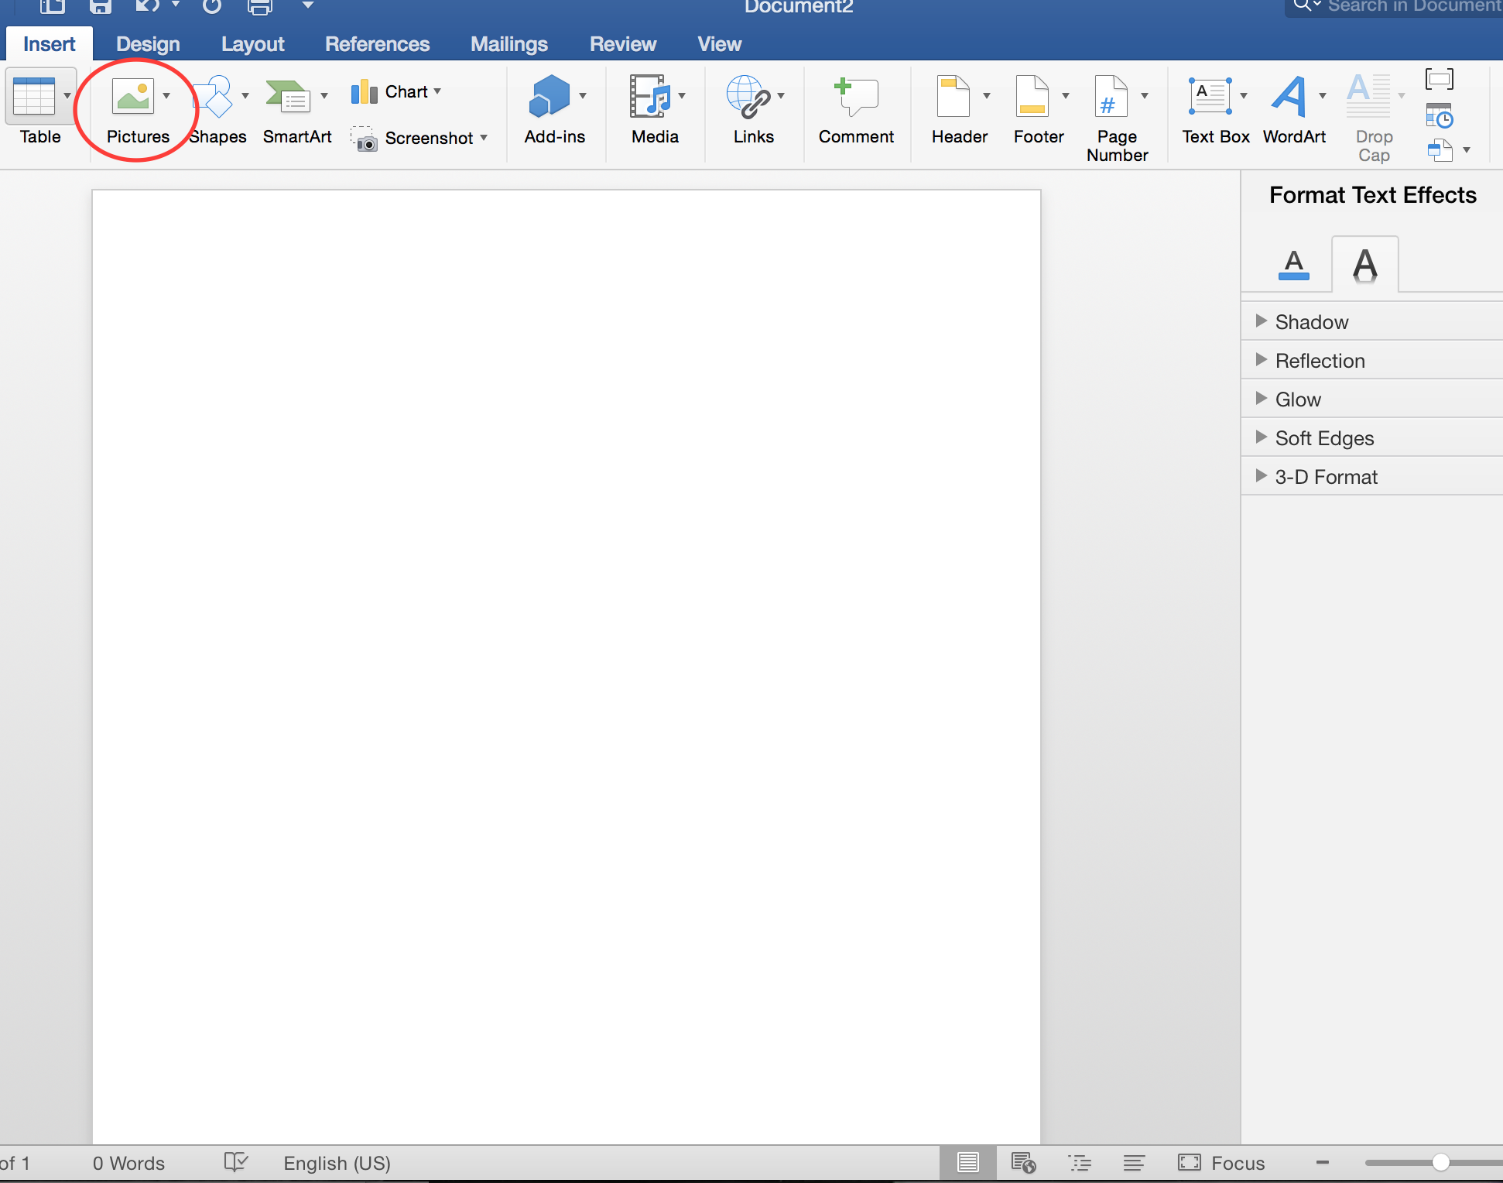Open the spelling and grammar check icon

[236, 1162]
